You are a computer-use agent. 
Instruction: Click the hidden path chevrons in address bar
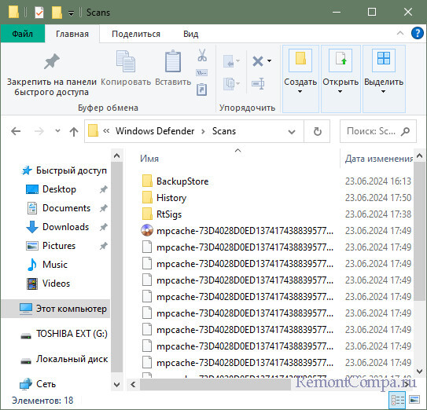click(106, 131)
